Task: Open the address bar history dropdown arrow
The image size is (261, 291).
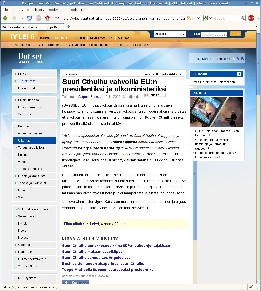Action: coord(199,18)
